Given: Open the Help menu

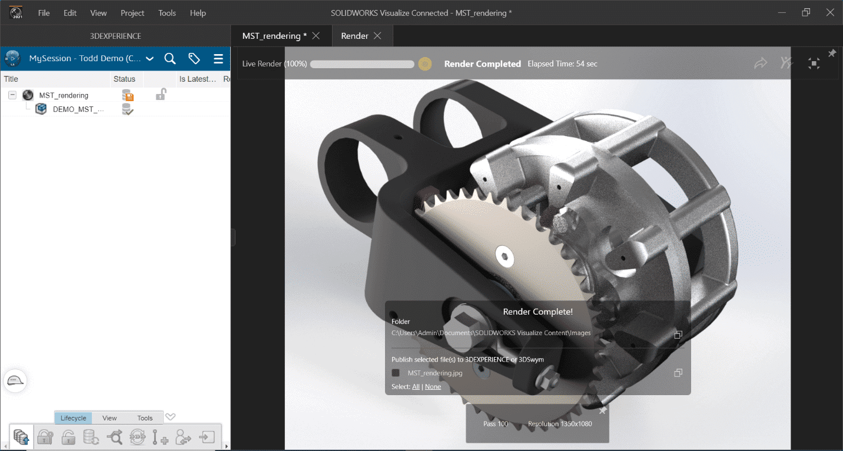Looking at the screenshot, I should (x=198, y=13).
